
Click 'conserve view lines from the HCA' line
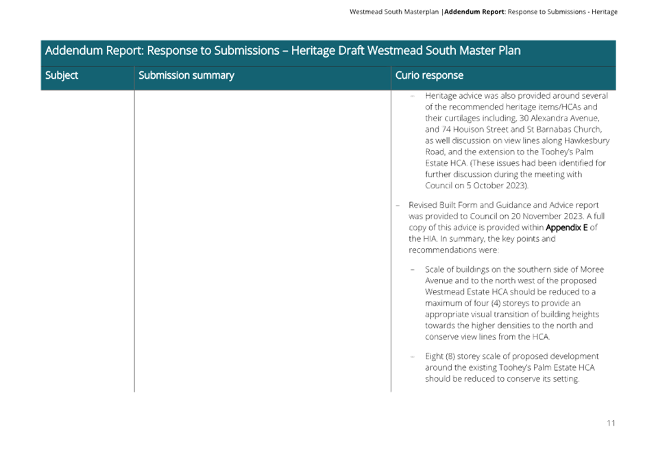click(x=487, y=336)
